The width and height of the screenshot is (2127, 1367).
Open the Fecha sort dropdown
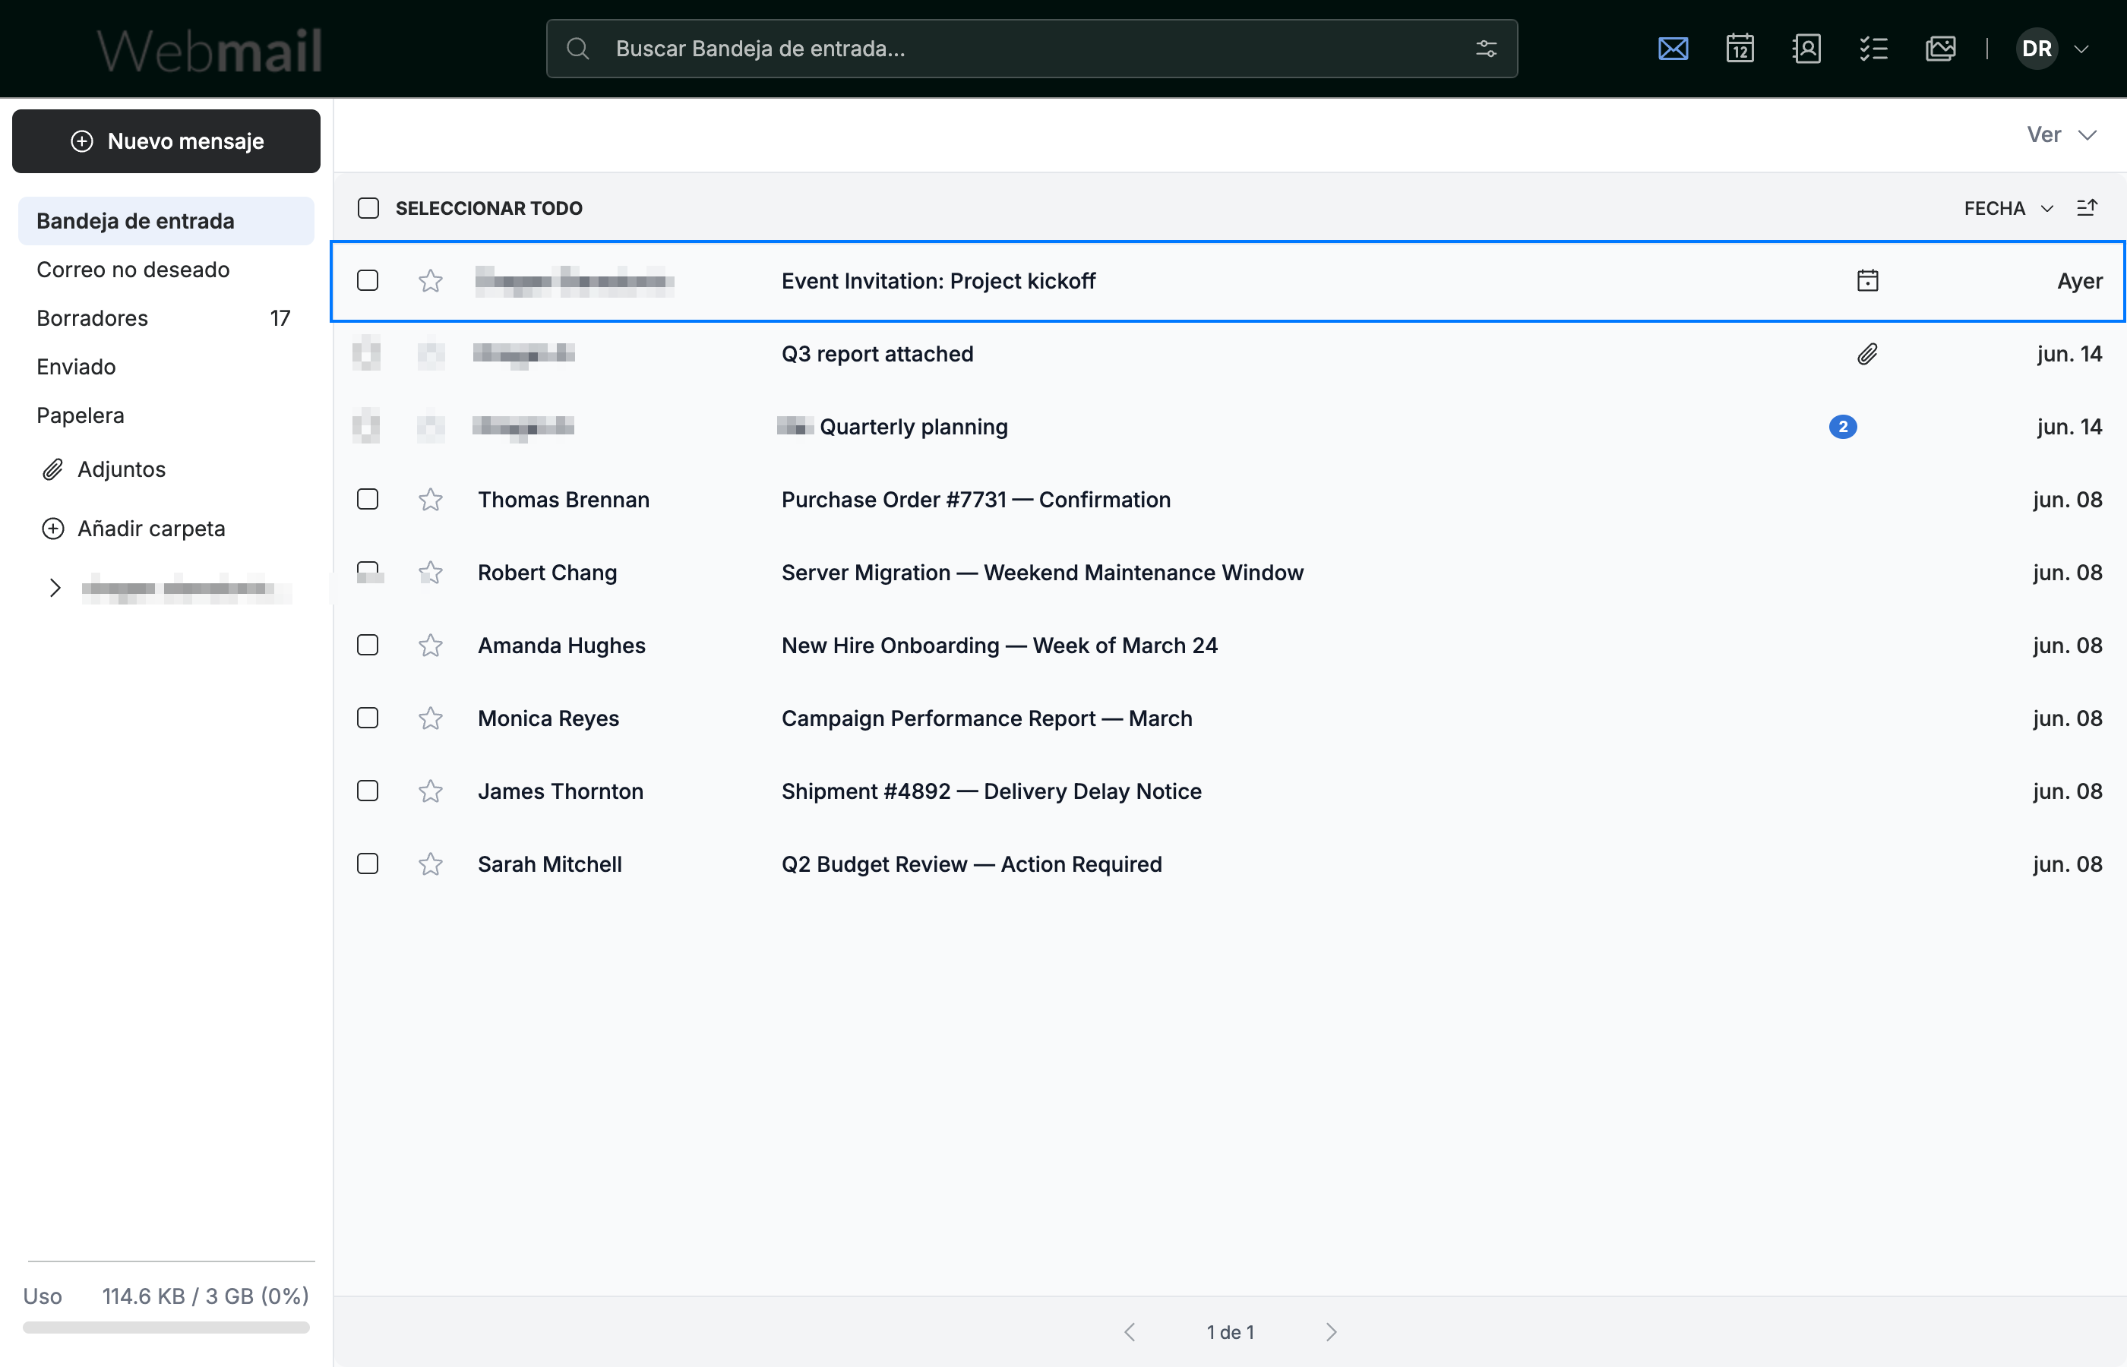click(2008, 208)
